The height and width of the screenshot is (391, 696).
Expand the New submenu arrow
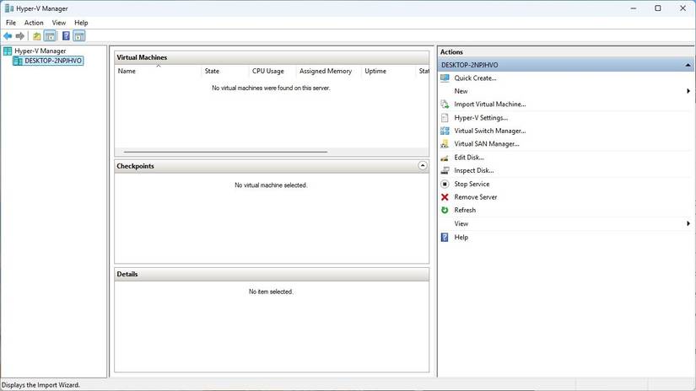(x=688, y=91)
